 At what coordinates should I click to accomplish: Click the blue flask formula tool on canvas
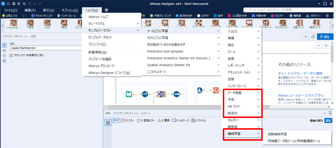tap(200, 90)
